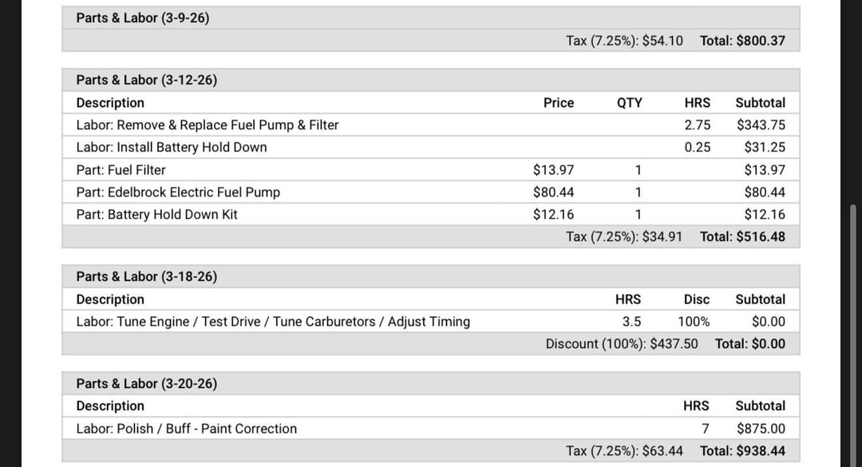Select the Parts & Labor (3-12-26) heading
The height and width of the screenshot is (467, 862).
pos(146,80)
